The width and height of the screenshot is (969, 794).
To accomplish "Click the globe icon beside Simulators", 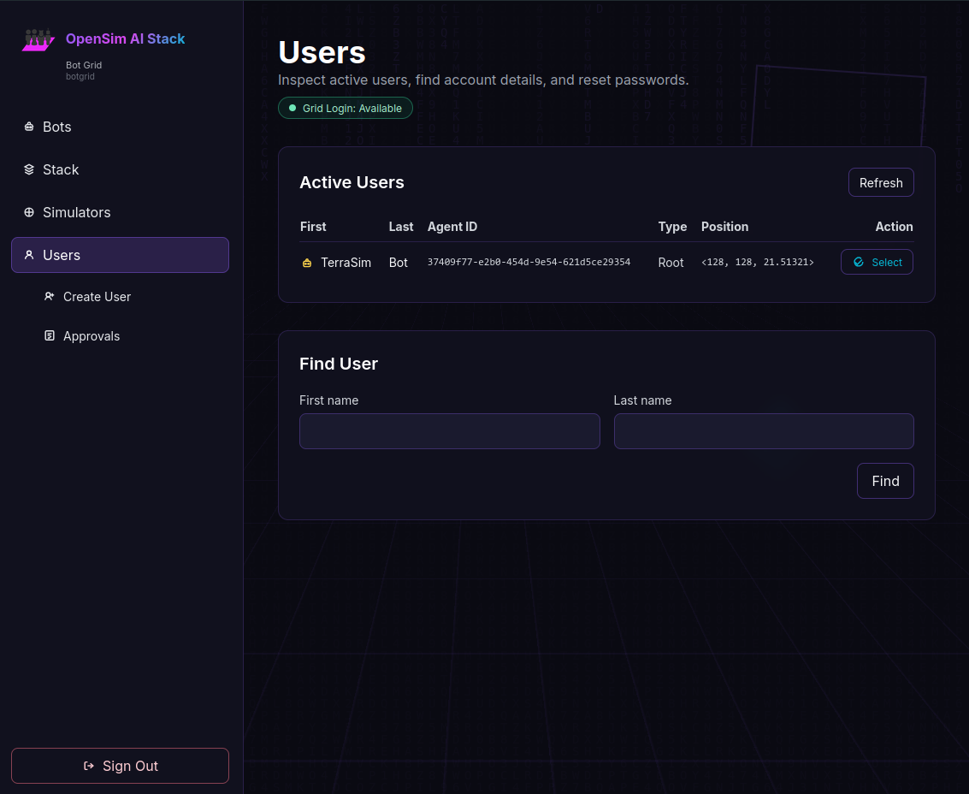I will [29, 212].
